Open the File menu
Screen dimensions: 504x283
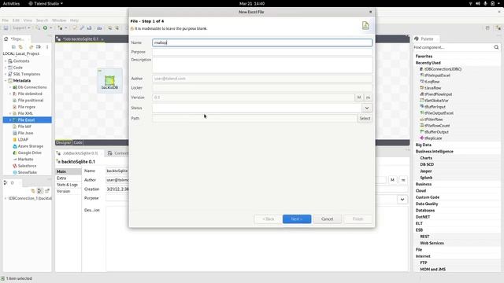click(x=6, y=20)
